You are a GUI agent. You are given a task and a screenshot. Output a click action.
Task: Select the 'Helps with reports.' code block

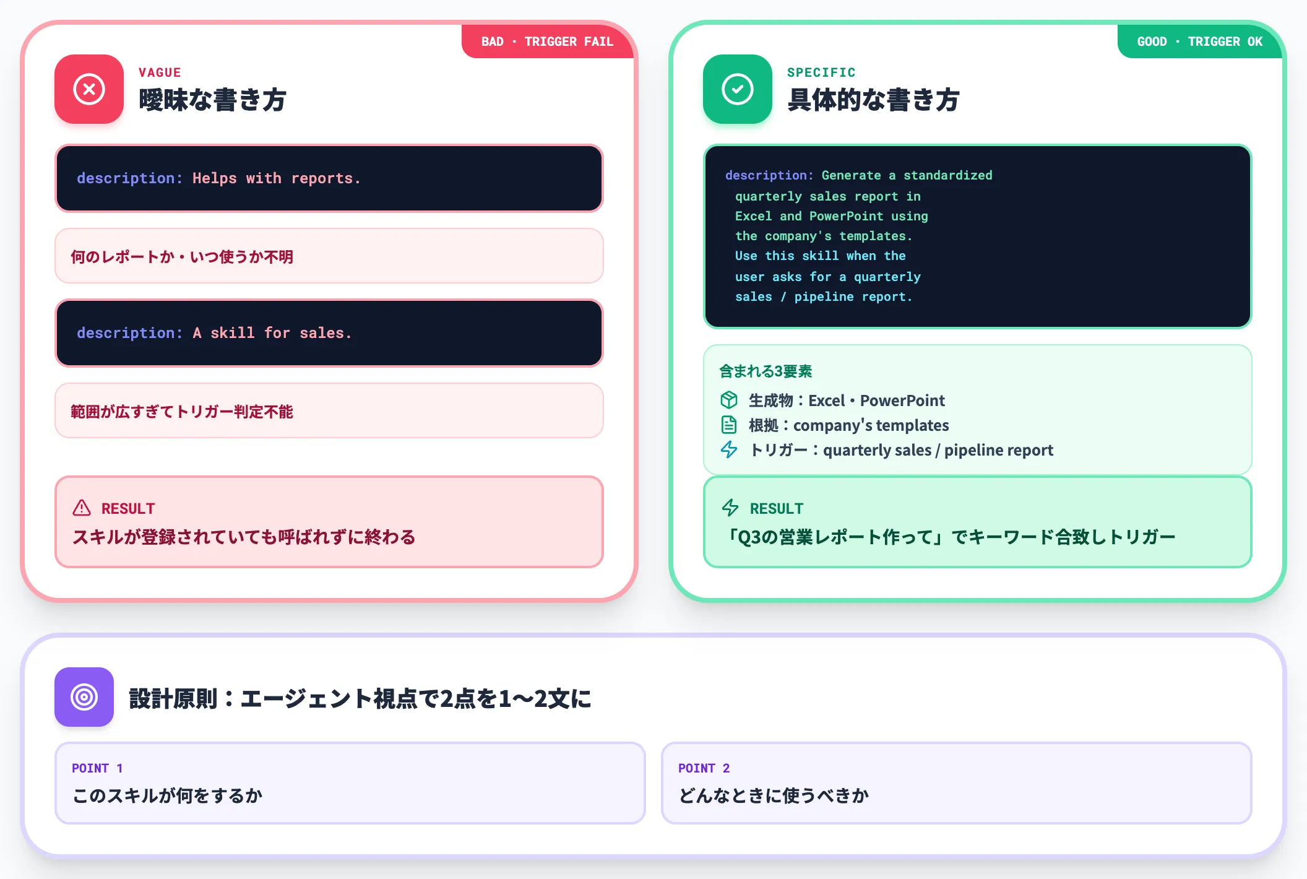click(x=329, y=178)
